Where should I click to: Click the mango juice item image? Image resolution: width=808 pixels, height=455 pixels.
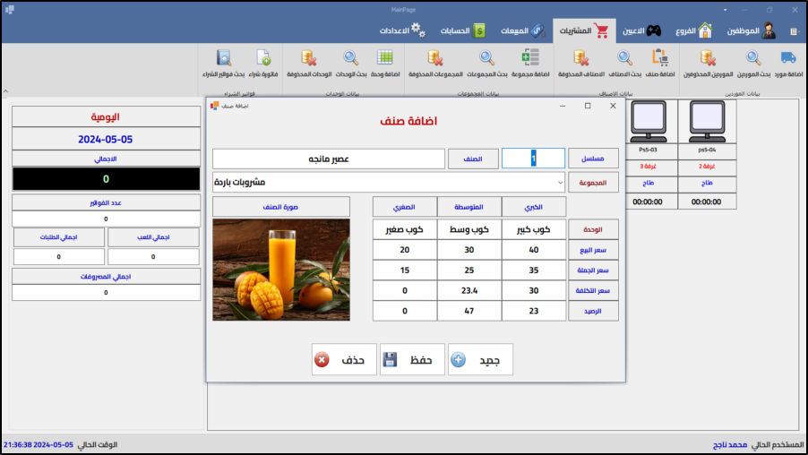coord(281,270)
